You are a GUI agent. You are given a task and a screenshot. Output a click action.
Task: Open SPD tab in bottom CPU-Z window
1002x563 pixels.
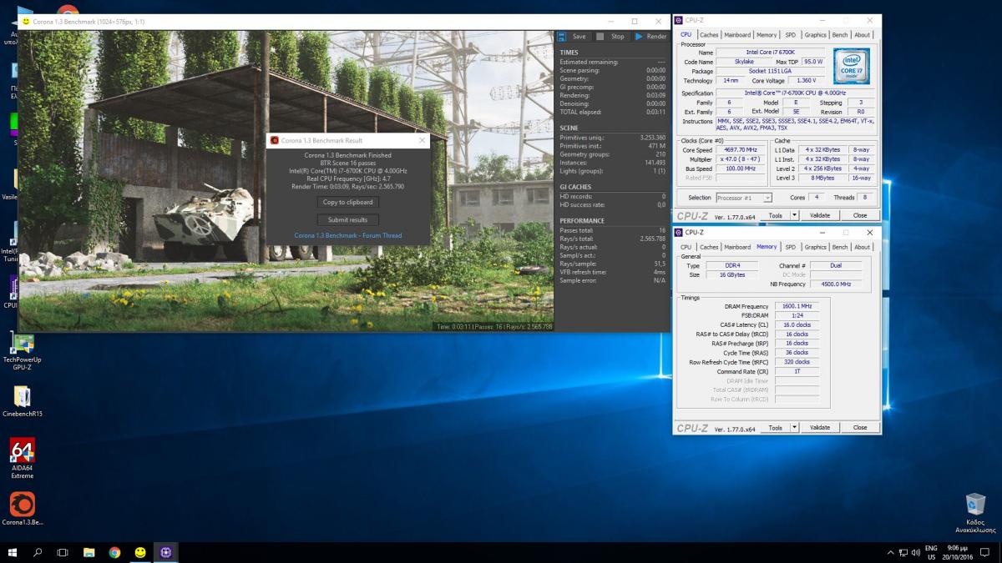pyautogui.click(x=790, y=247)
